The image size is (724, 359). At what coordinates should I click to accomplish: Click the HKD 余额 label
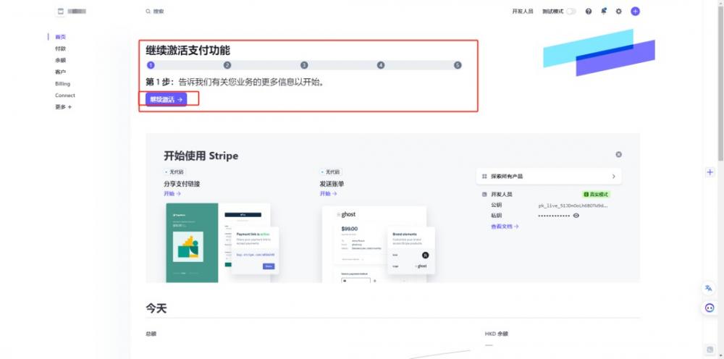pos(497,334)
